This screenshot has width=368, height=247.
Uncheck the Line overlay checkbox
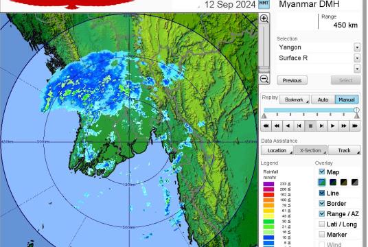322,193
